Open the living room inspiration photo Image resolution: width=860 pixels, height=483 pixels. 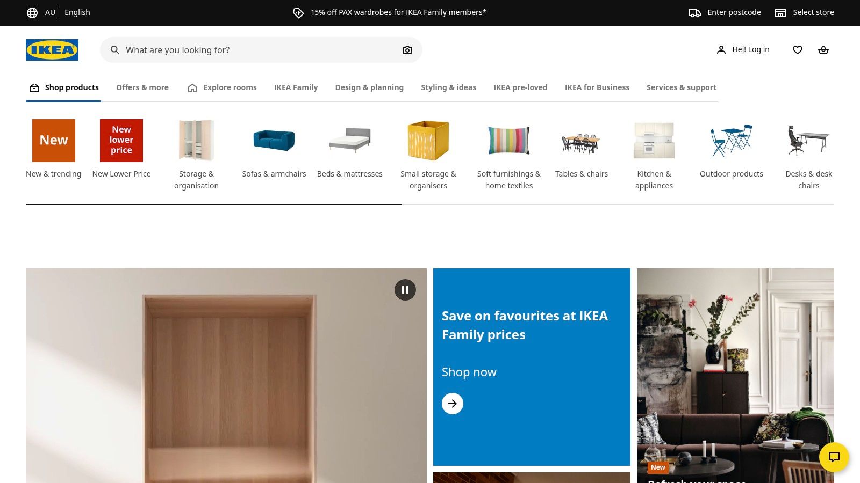[x=735, y=376]
